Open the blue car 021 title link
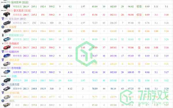 click(14, 68)
